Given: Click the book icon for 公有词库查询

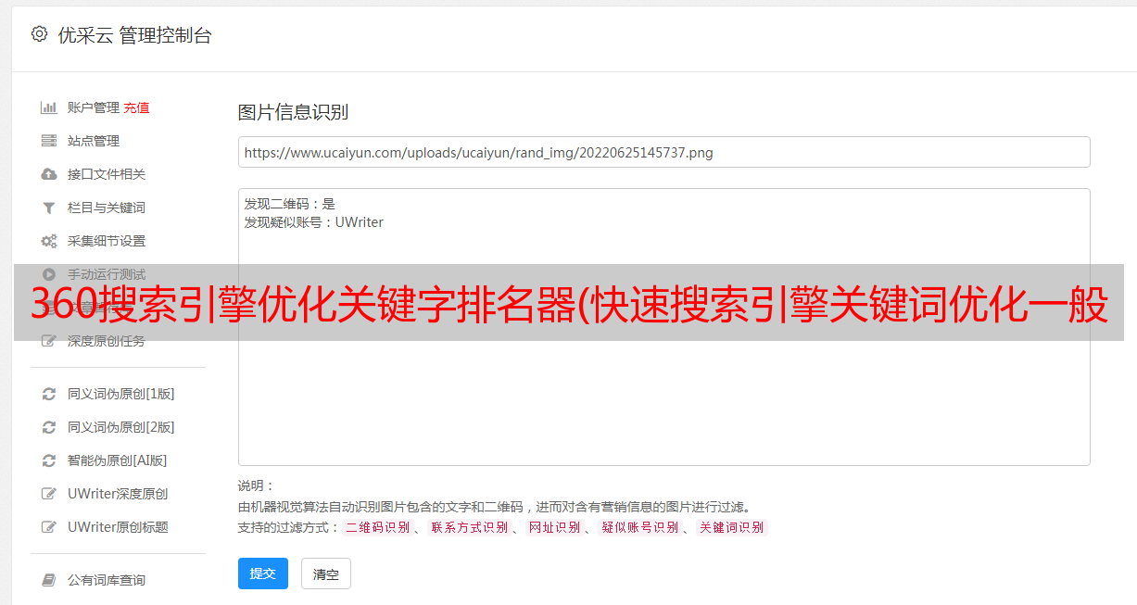Looking at the screenshot, I should click(x=49, y=580).
